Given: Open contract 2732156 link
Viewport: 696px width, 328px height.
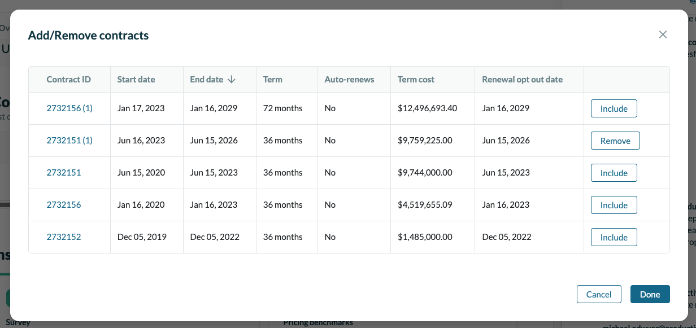Looking at the screenshot, I should click(63, 205).
